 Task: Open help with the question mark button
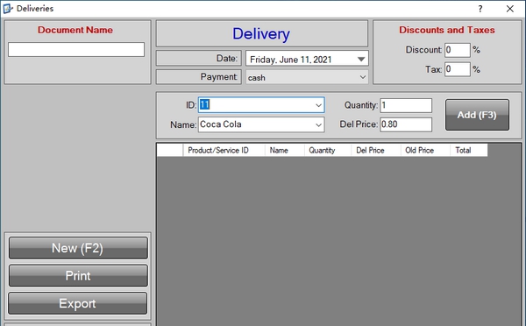click(480, 9)
